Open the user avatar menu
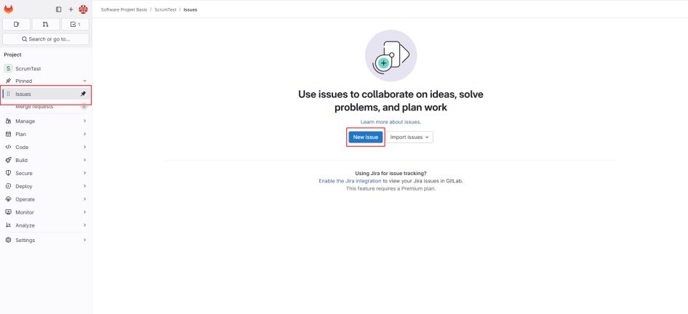 (83, 9)
